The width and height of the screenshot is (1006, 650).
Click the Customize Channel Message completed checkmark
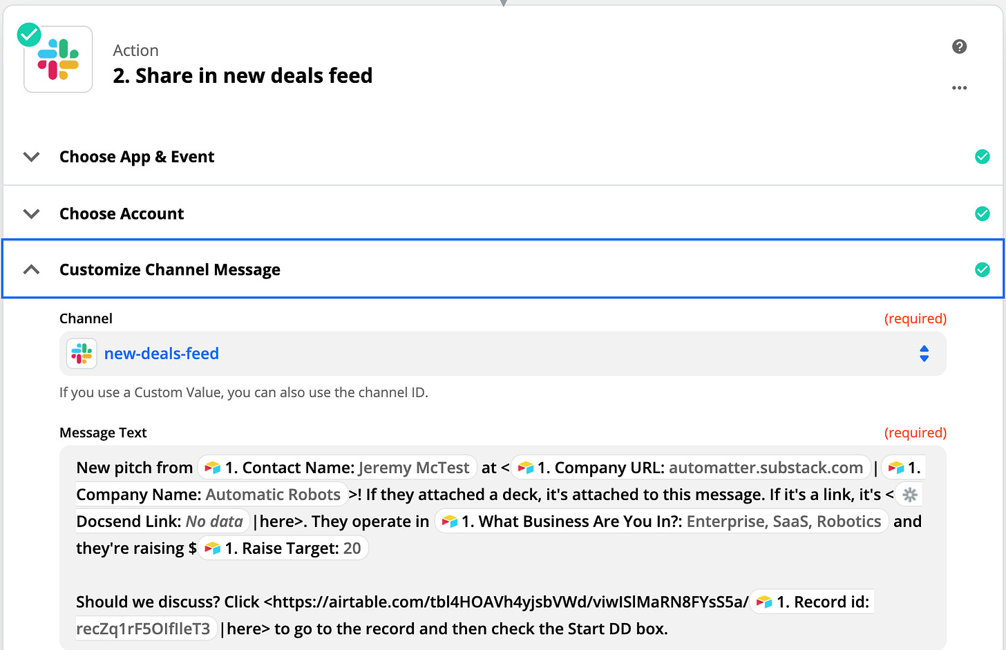pos(982,269)
